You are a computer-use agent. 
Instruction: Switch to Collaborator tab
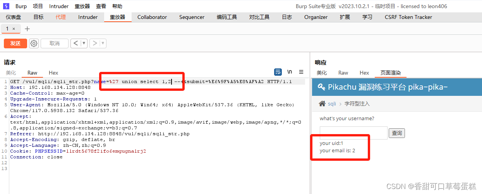tap(152, 17)
